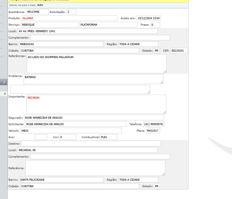The width and height of the screenshot is (232, 199).
Task: Click the Problema text area showing BATERIA
Action: [93, 79]
